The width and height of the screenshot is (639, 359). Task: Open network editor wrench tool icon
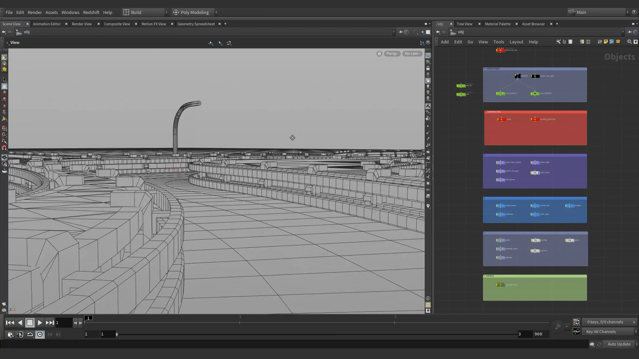pos(558,42)
